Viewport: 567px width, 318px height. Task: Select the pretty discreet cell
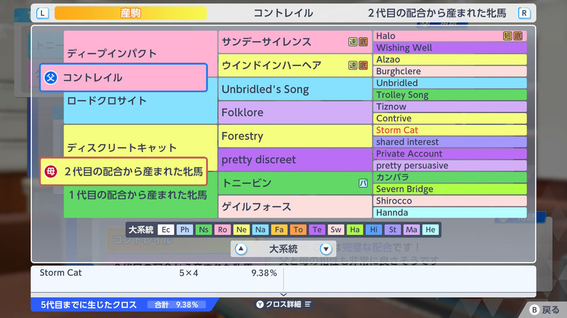pyautogui.click(x=295, y=160)
